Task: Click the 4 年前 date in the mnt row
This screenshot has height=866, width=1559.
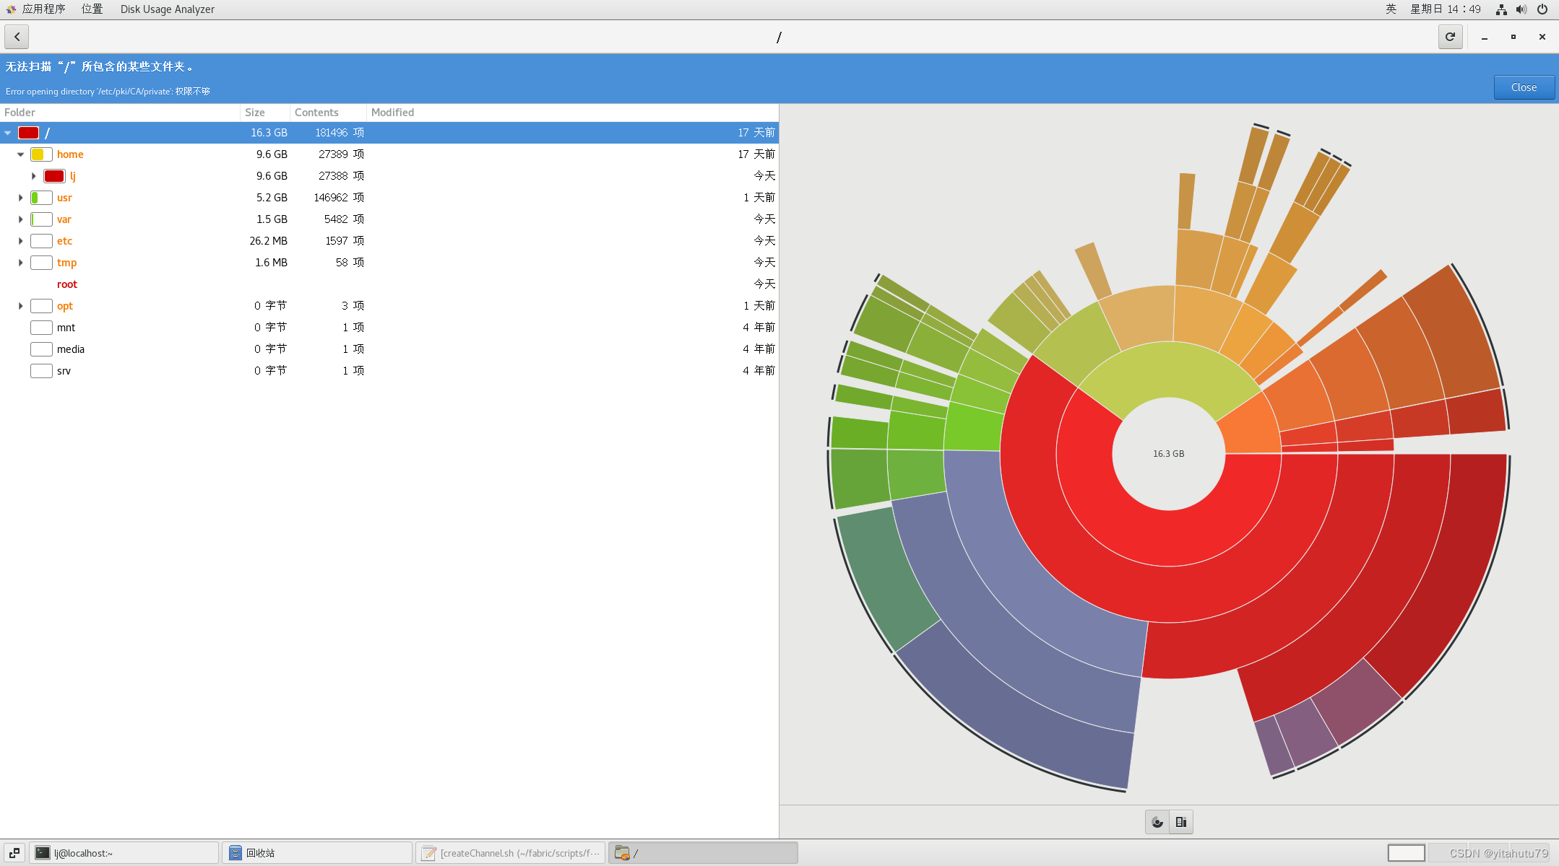Action: point(759,328)
